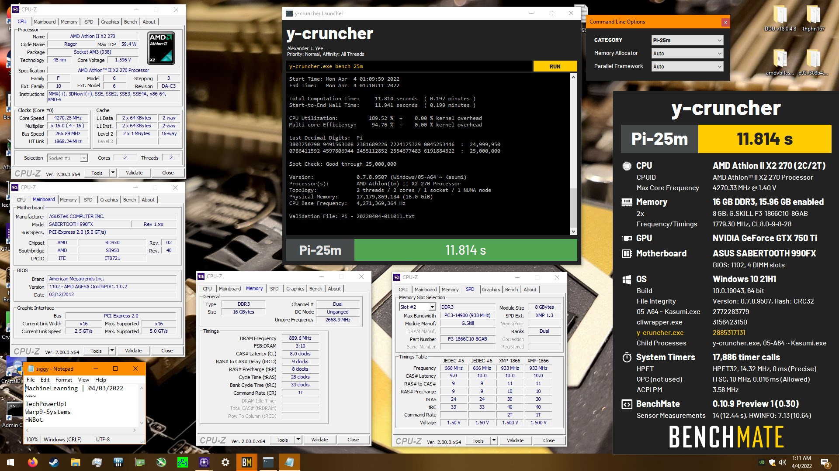Click the AMD Athlon II logo in CPU-Z
This screenshot has height=471, width=839.
point(161,48)
